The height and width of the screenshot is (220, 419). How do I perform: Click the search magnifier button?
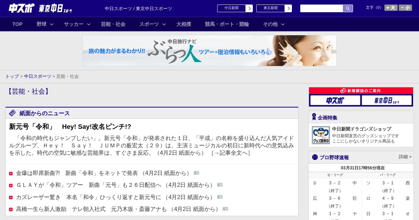348,8
